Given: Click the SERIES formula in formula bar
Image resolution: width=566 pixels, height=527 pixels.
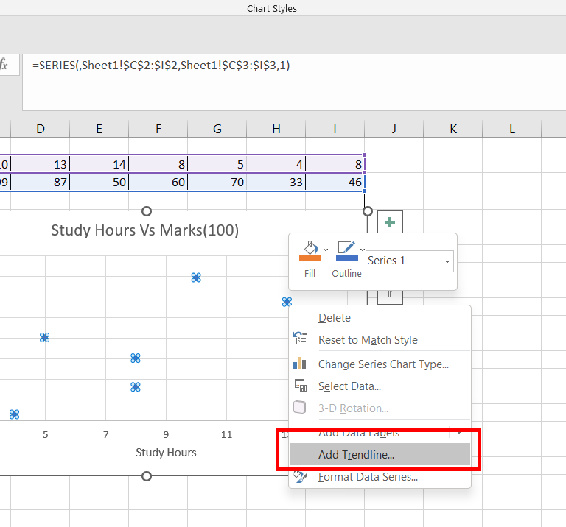Looking at the screenshot, I should [x=161, y=66].
